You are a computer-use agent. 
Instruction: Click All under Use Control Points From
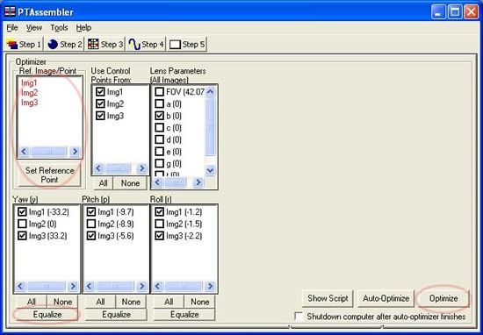tap(104, 183)
